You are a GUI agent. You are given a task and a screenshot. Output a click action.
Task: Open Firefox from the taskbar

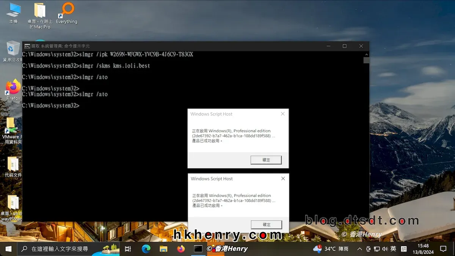tap(181, 249)
